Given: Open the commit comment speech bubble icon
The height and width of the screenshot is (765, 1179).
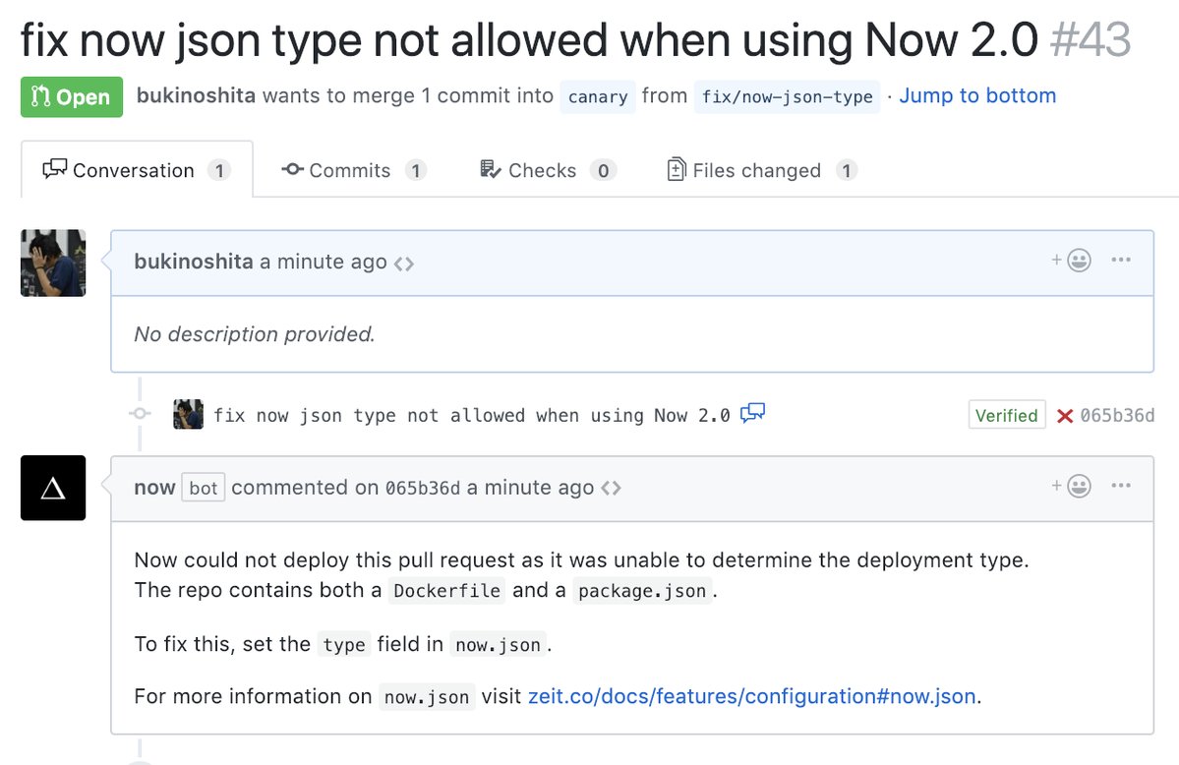Looking at the screenshot, I should 752,415.
